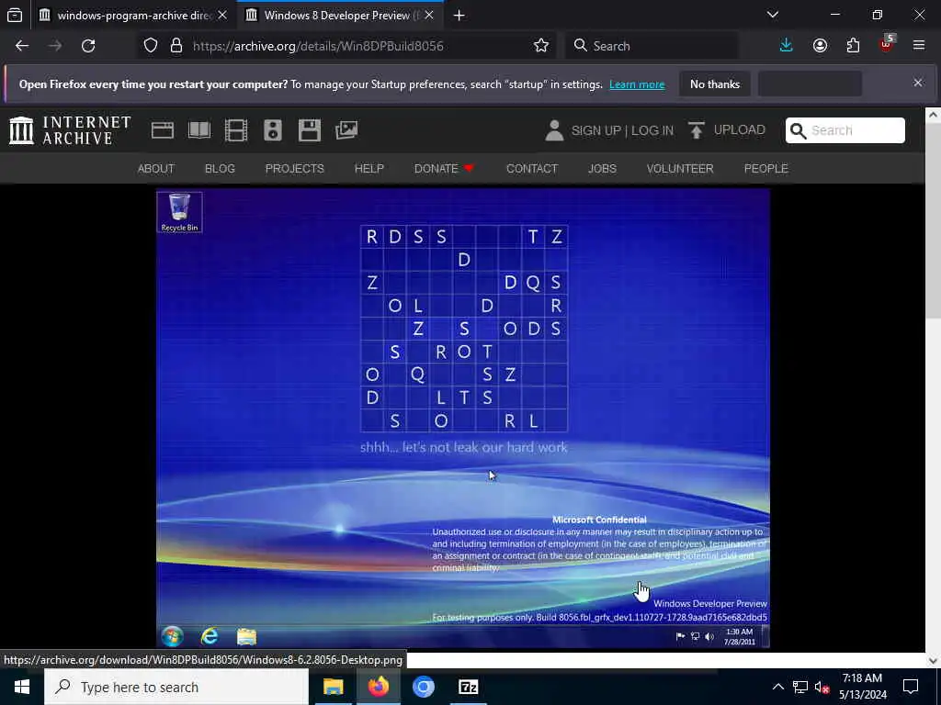
Task: Follow the Learn more link
Action: [637, 84]
